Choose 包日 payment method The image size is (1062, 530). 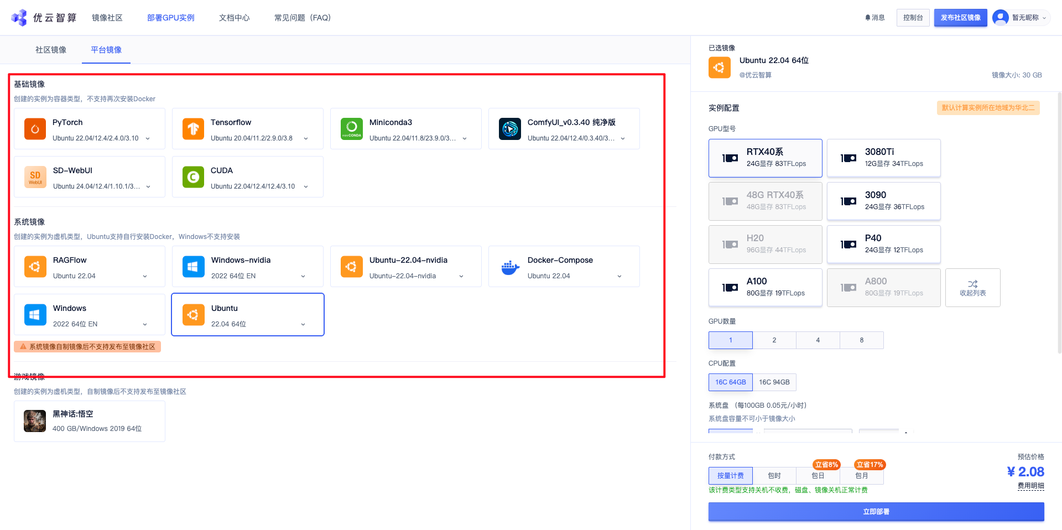[818, 476]
